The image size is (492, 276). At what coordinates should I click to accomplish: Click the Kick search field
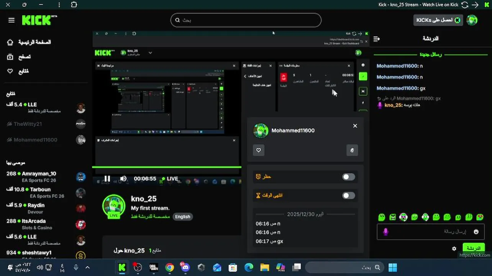246,20
